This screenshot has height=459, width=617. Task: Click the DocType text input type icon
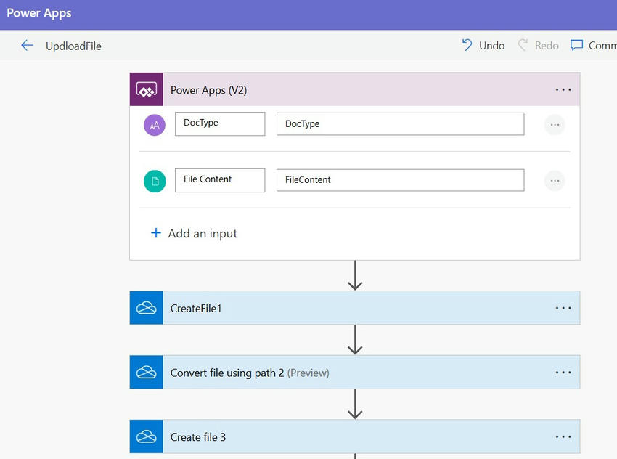click(x=155, y=125)
